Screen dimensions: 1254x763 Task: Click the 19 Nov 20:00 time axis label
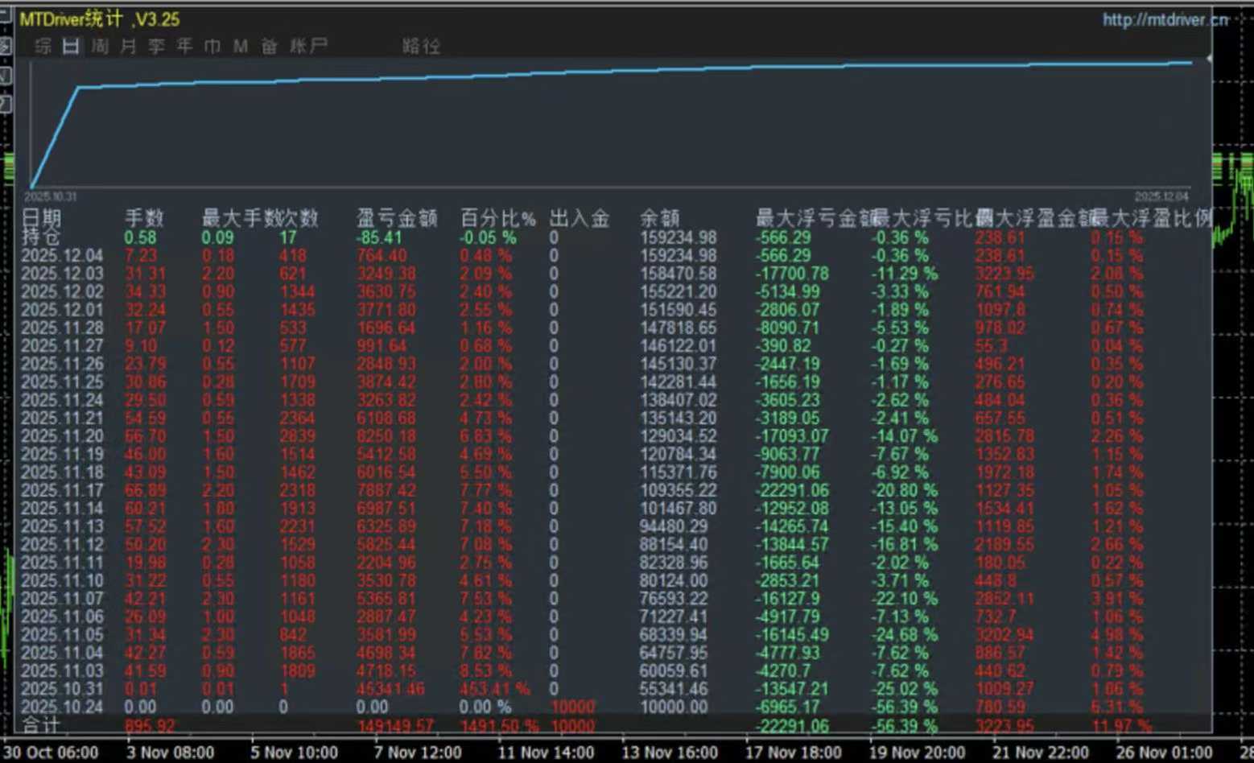pyautogui.click(x=918, y=753)
